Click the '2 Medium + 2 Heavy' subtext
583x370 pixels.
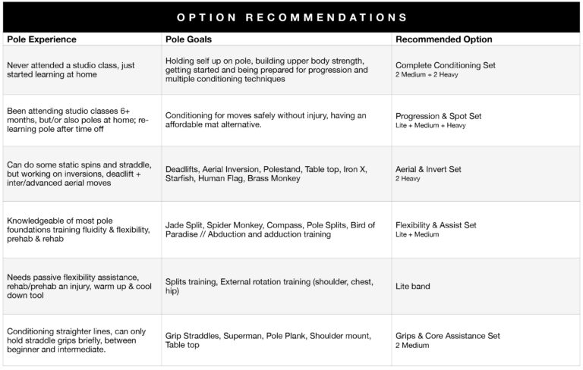click(427, 74)
